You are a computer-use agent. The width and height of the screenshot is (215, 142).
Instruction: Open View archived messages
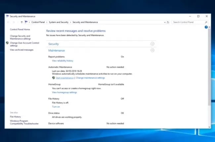(x=21, y=50)
